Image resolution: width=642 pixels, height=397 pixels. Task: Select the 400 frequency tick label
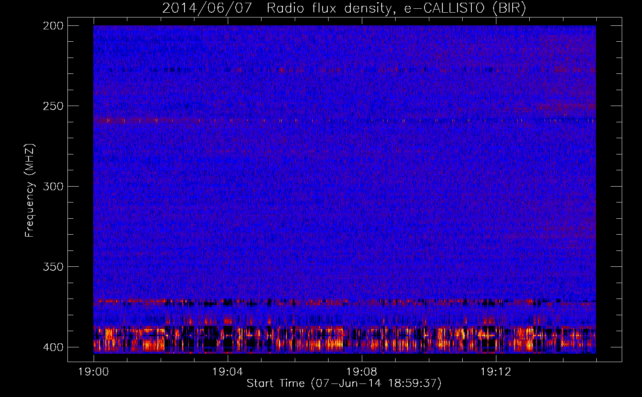click(53, 347)
